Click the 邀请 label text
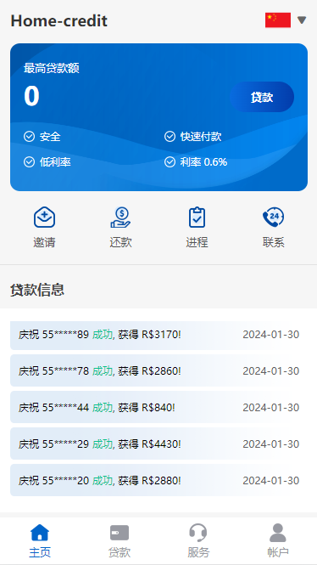This screenshot has height=565, width=317. 45,242
